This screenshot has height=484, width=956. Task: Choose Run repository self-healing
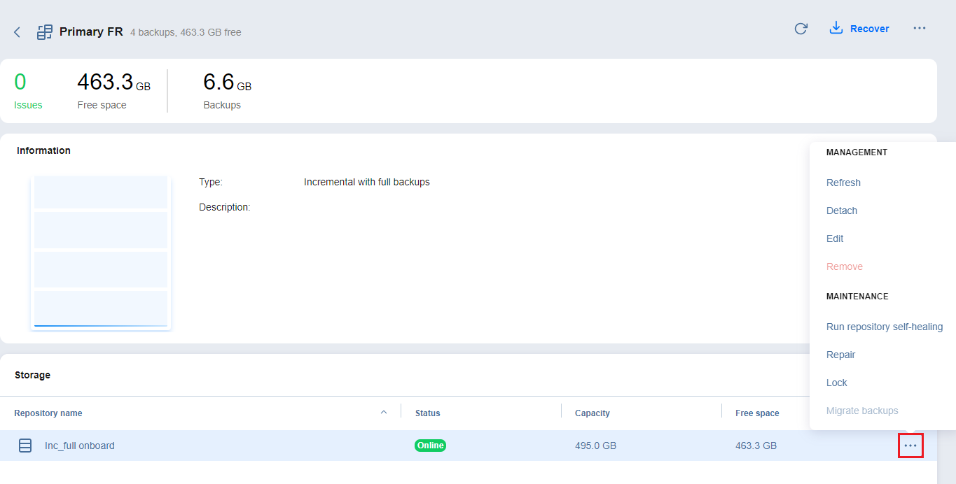click(x=884, y=327)
